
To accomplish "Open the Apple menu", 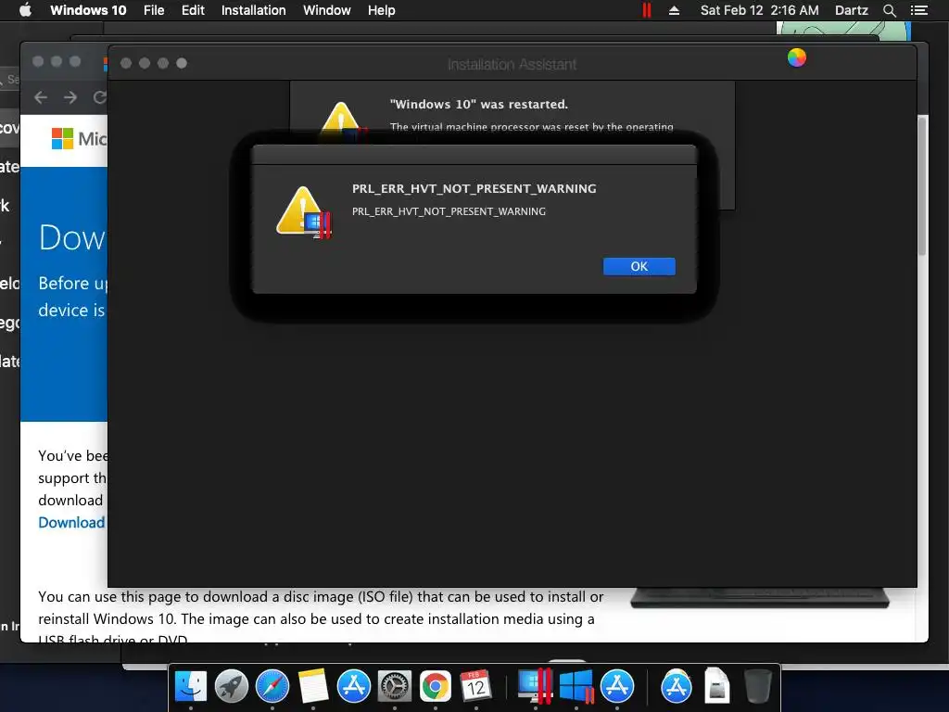I will 25,10.
